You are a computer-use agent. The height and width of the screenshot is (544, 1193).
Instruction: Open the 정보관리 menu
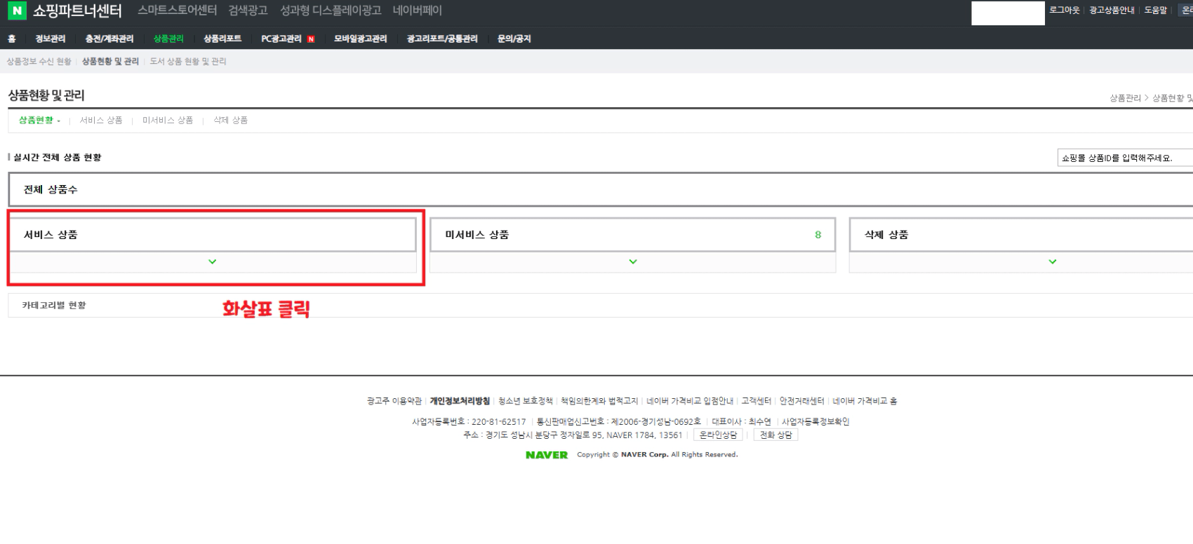click(x=51, y=39)
